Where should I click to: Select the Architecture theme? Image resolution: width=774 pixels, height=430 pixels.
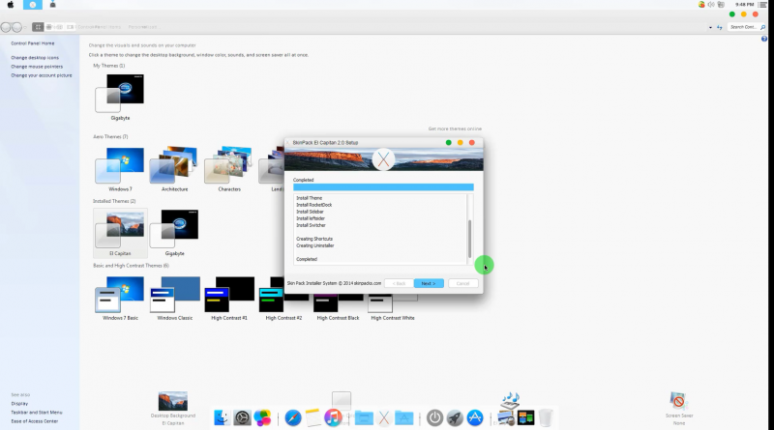(x=175, y=169)
